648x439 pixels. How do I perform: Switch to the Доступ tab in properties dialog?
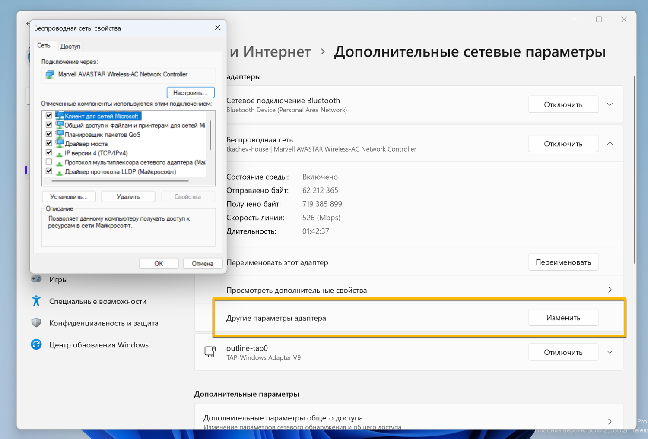pos(70,46)
